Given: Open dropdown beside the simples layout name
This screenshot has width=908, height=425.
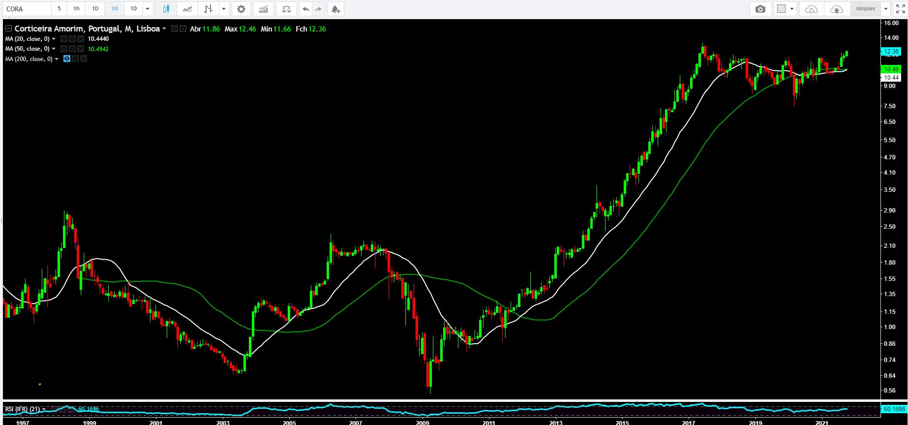Looking at the screenshot, I should (886, 9).
